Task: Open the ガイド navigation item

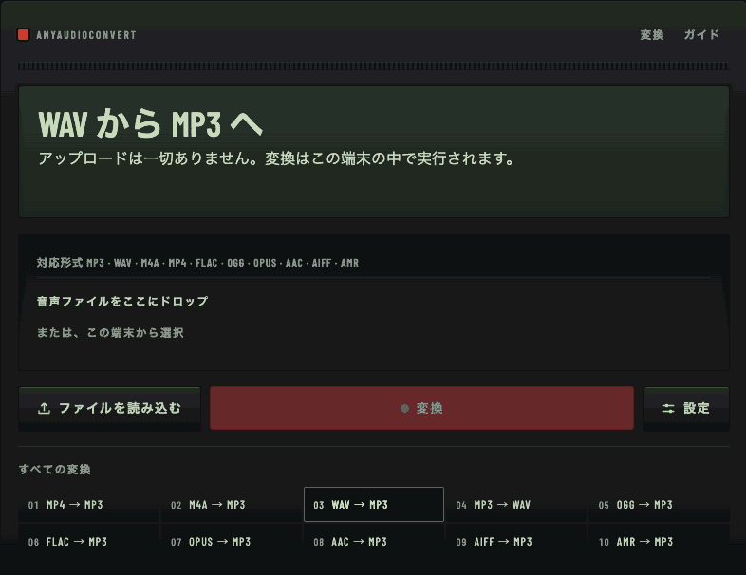Action: coord(701,35)
